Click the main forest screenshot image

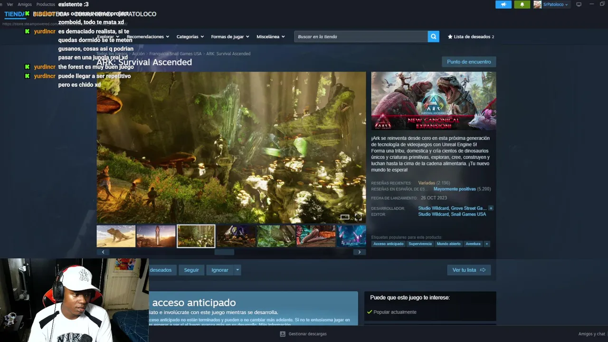point(231,147)
